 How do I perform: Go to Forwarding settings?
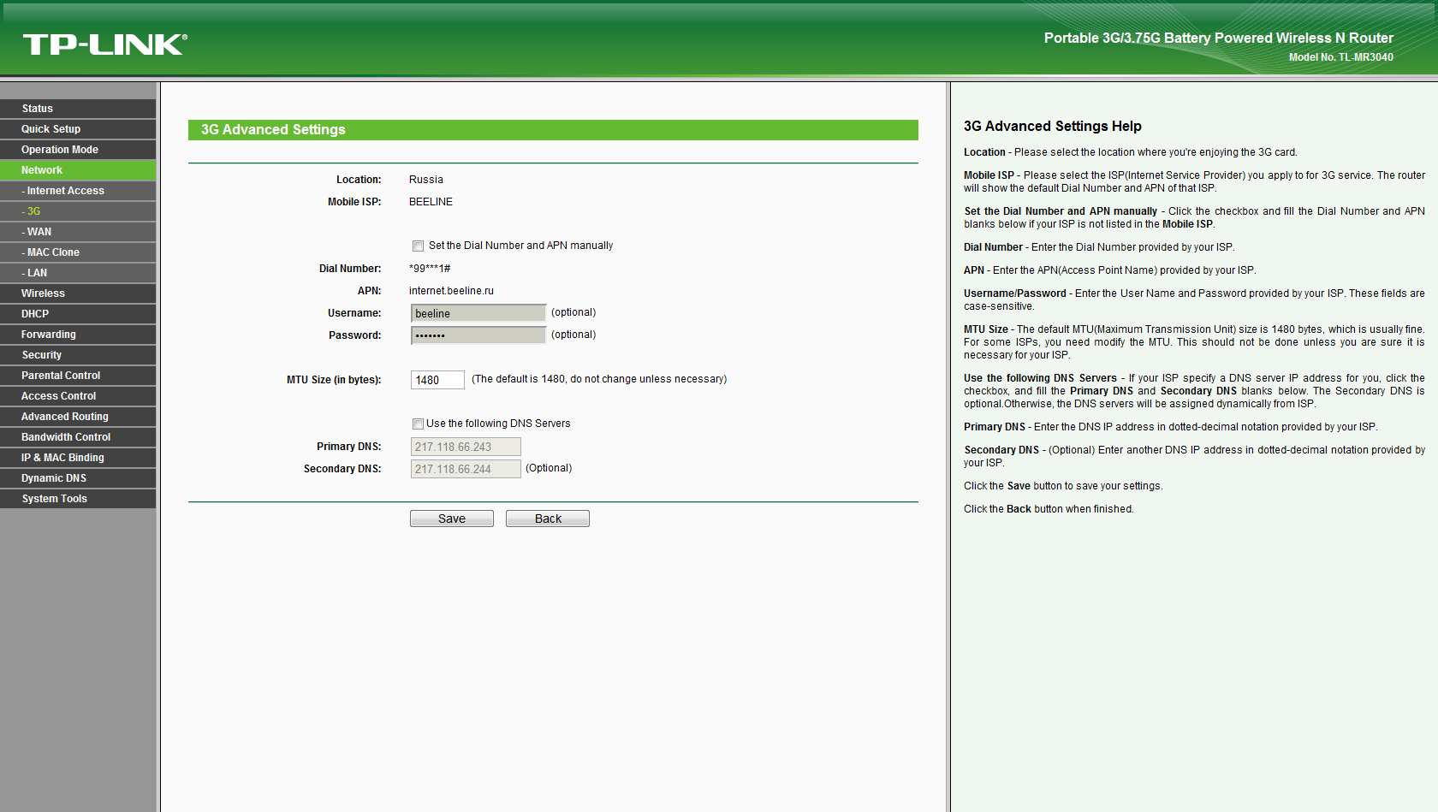point(78,335)
